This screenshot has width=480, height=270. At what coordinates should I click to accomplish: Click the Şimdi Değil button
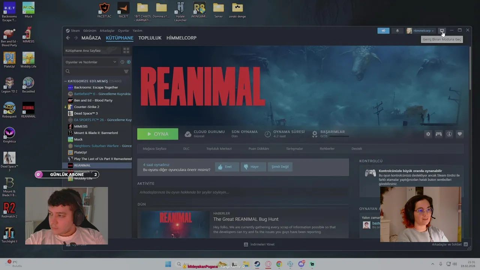click(280, 166)
